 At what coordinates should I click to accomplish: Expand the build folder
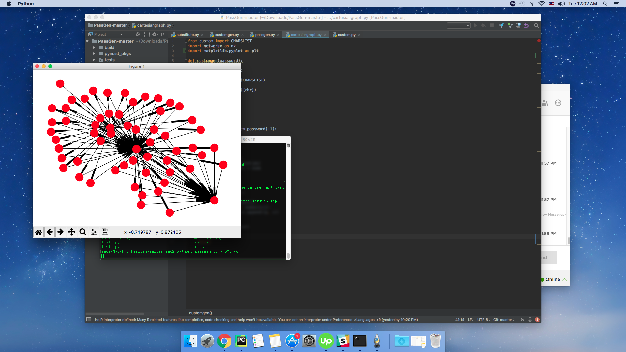point(94,48)
